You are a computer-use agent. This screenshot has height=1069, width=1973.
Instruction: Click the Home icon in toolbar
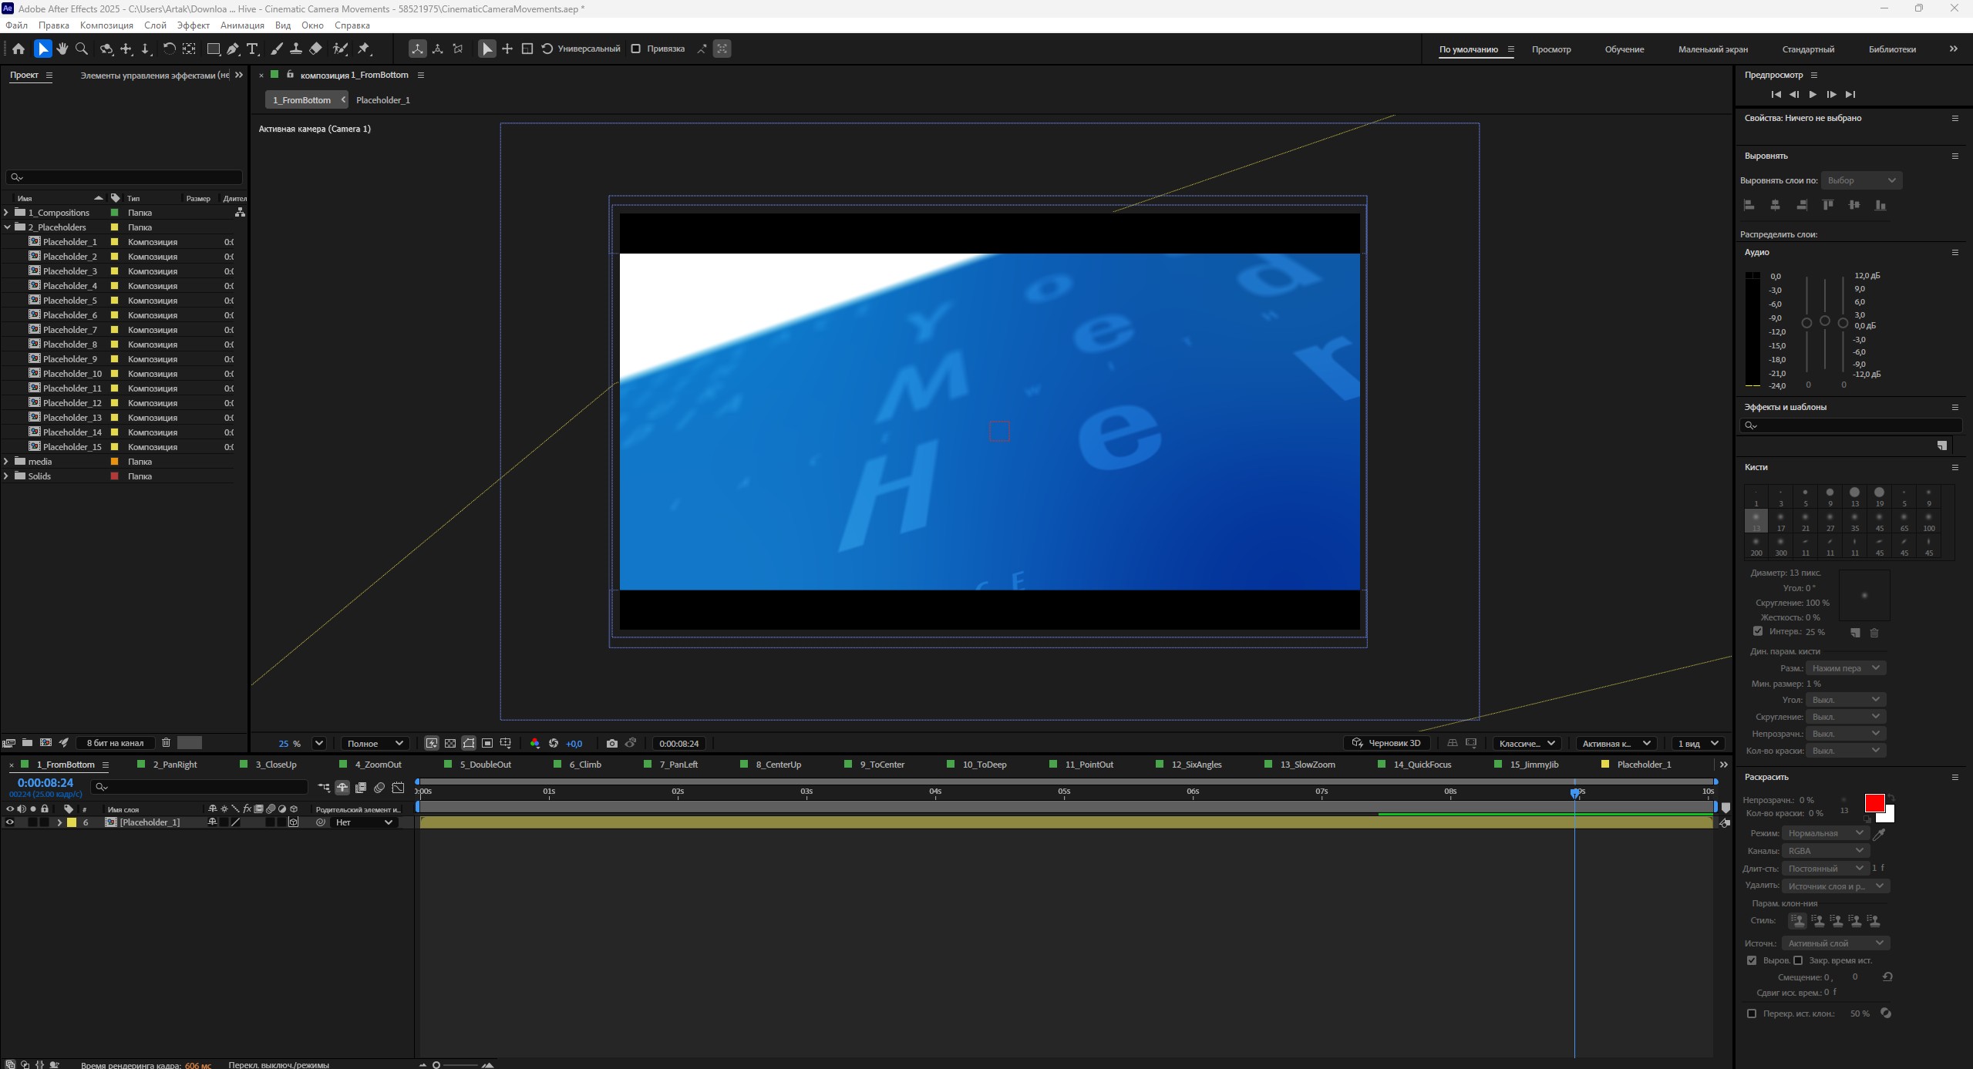click(19, 49)
